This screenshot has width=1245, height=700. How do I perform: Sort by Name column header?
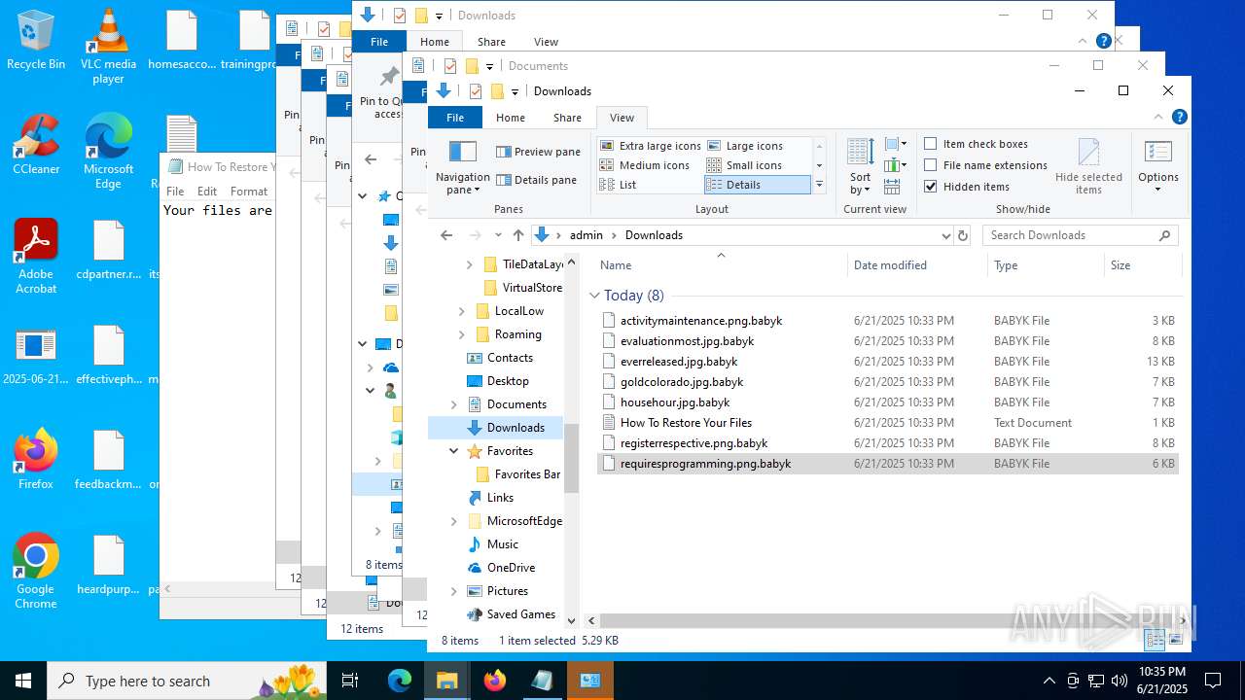click(x=720, y=265)
